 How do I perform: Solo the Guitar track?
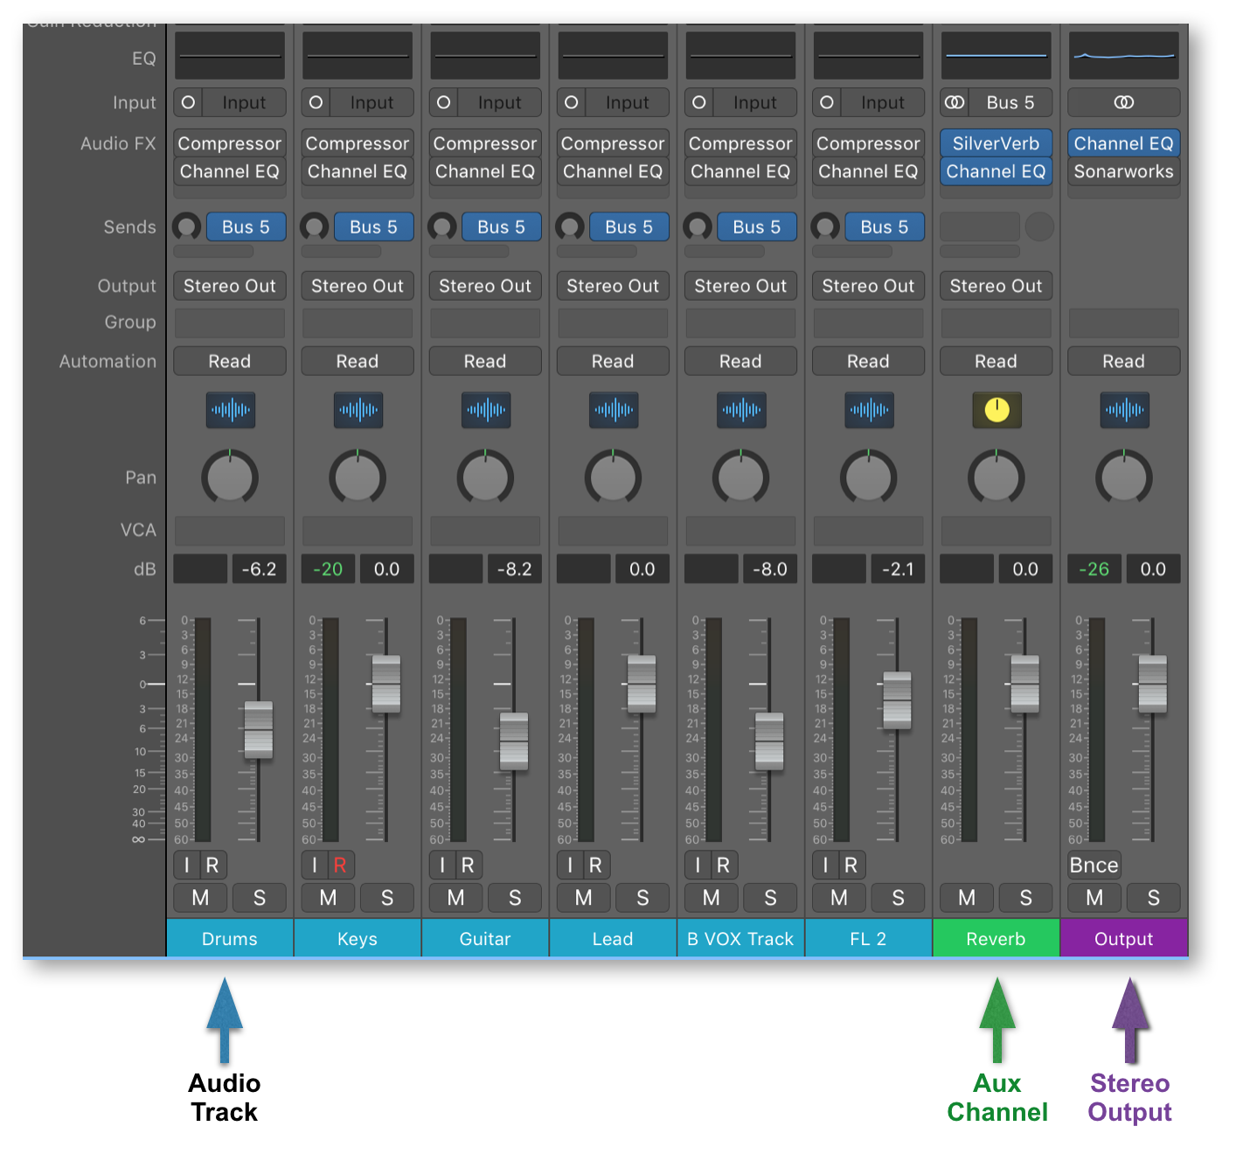[x=515, y=898]
